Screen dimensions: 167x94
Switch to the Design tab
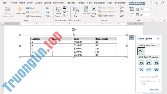[38, 3]
